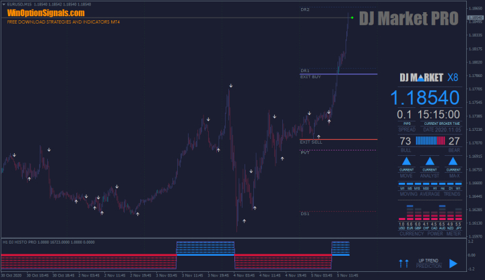485x280 pixels.
Task: Select the CURRENT ANALYST up-triangle indicator
Action: (430, 161)
